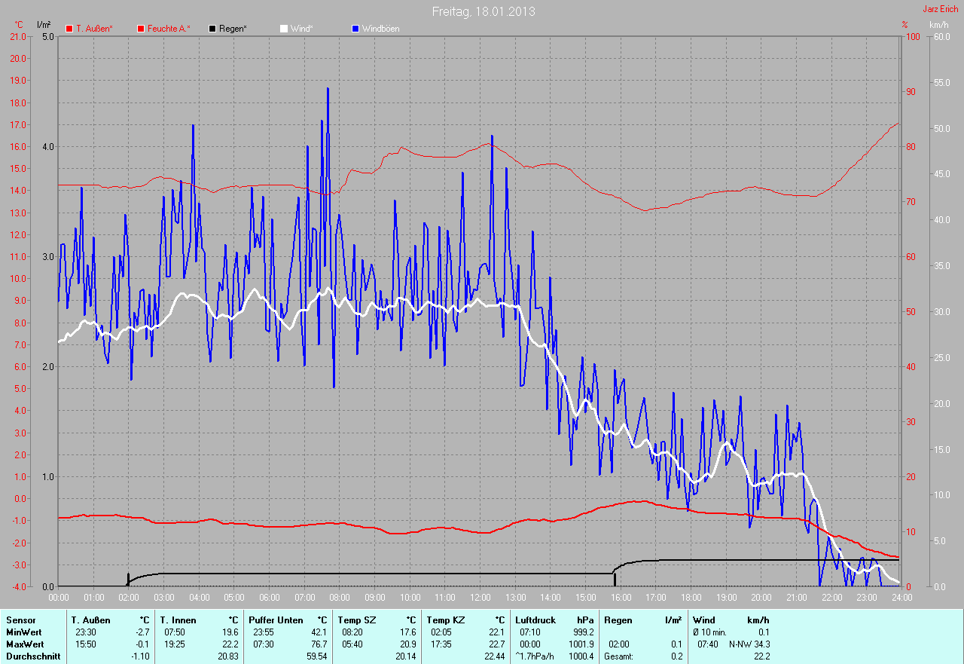Click the white Wind legend square
This screenshot has height=664, width=964.
[284, 29]
